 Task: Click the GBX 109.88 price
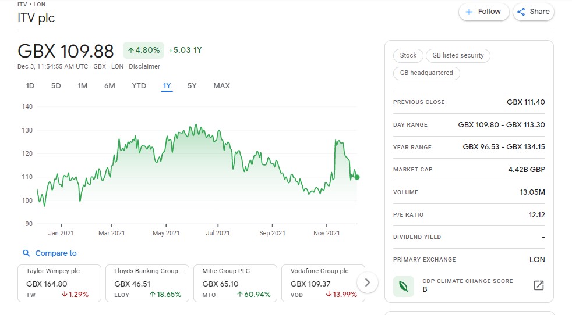[x=66, y=51]
